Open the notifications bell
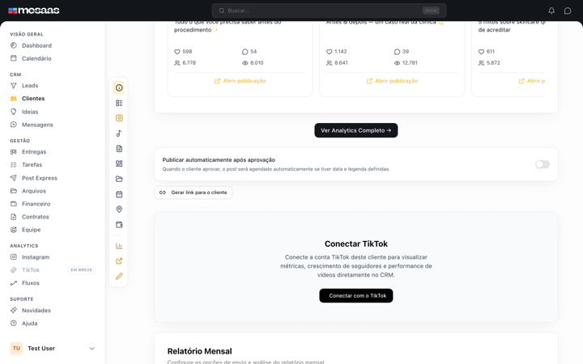Screen dimensions: 583x364 [x=551, y=11]
